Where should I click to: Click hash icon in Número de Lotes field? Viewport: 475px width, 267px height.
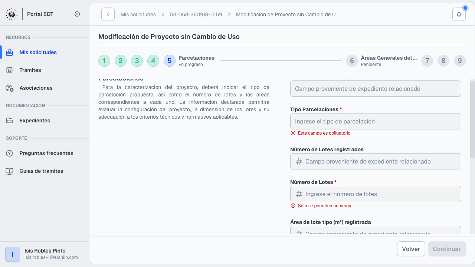(299, 194)
